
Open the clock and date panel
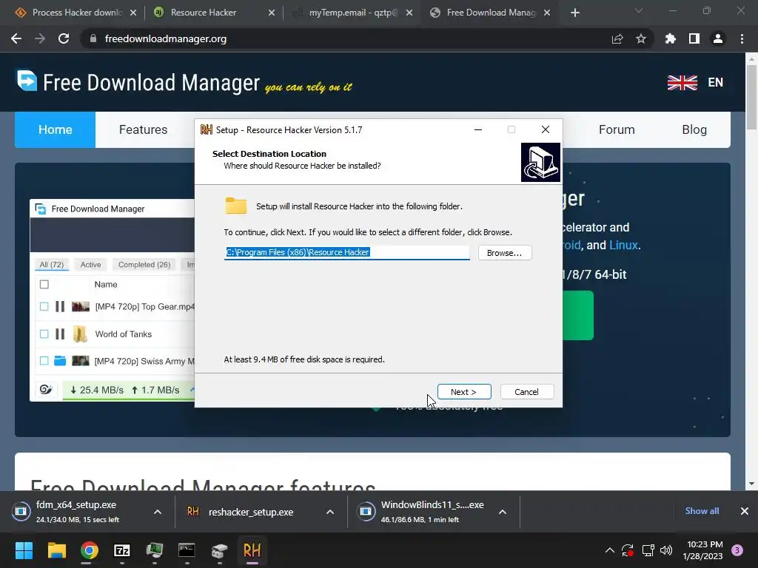(x=705, y=550)
